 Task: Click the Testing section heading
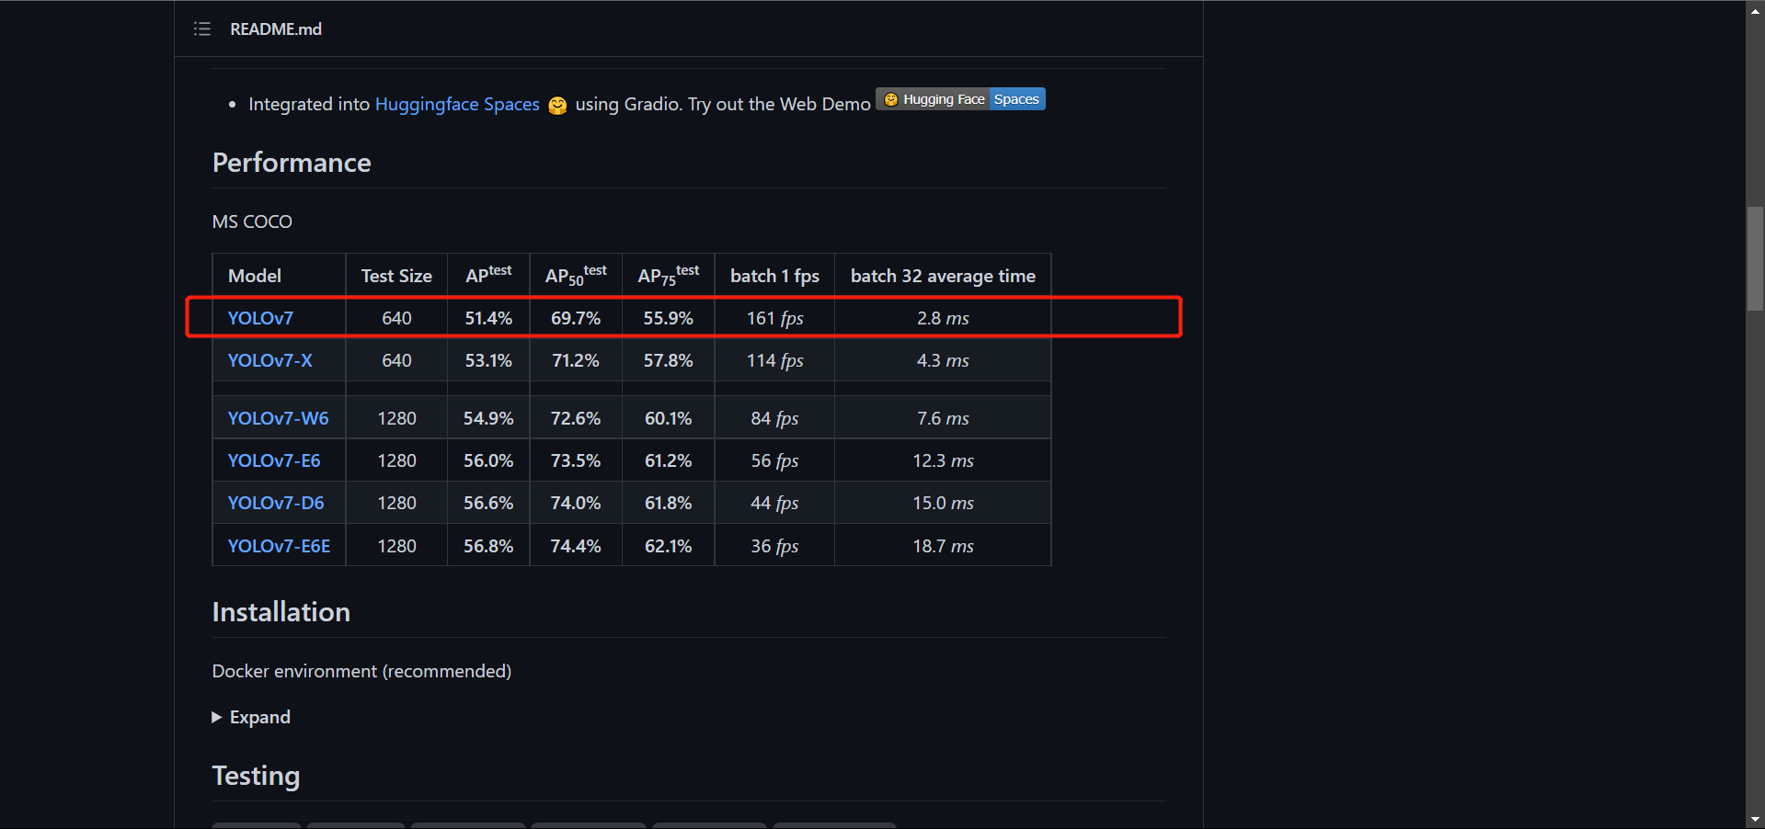point(256,776)
